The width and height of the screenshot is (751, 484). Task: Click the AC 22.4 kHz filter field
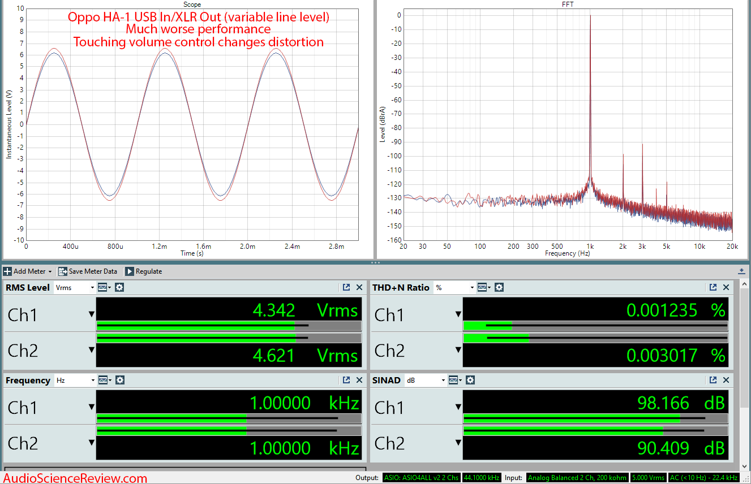coord(703,478)
